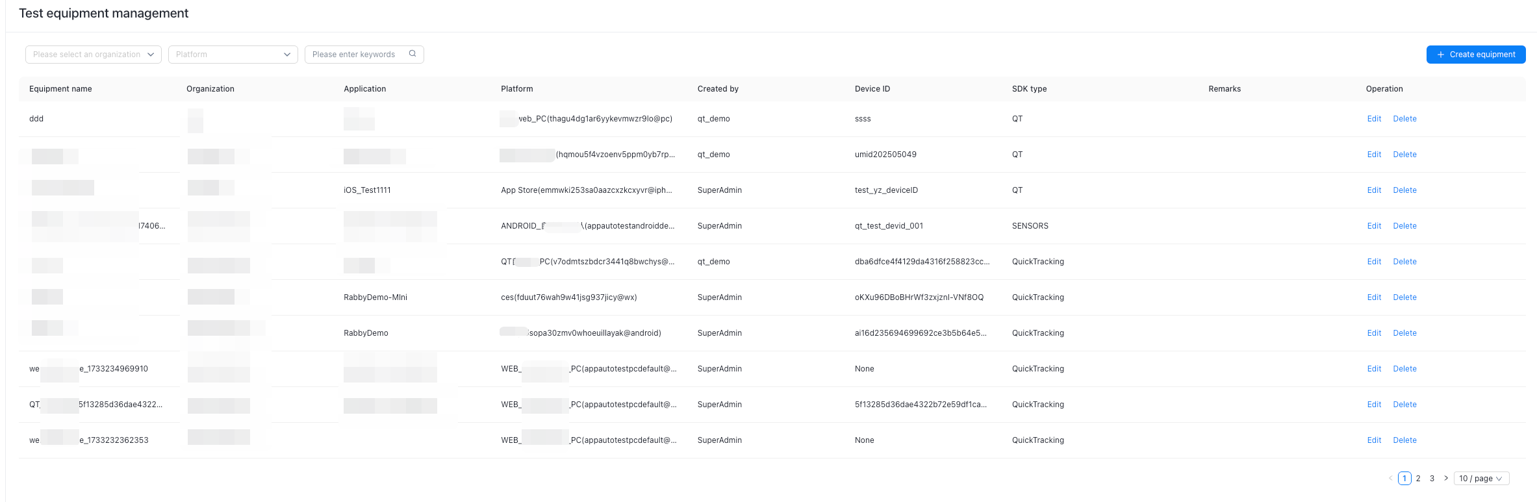Edit the 1733234969910 equipment row
The image size is (1537, 502).
(1374, 369)
